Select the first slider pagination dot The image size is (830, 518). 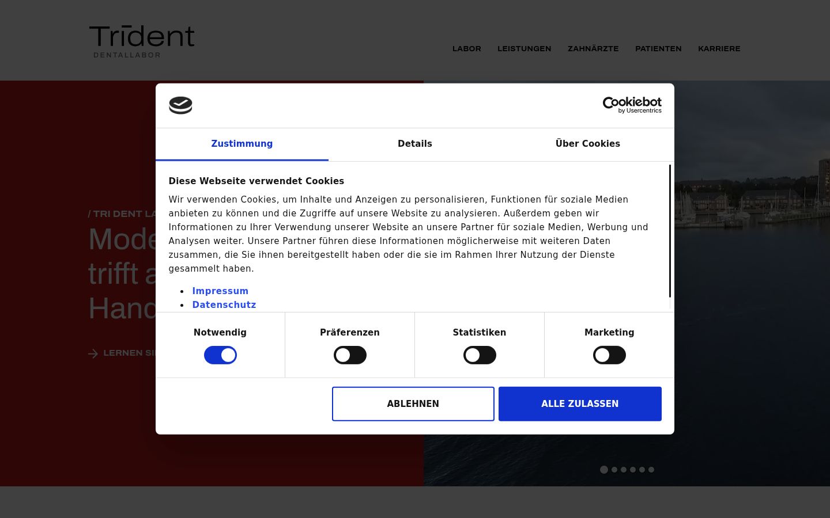click(x=604, y=470)
